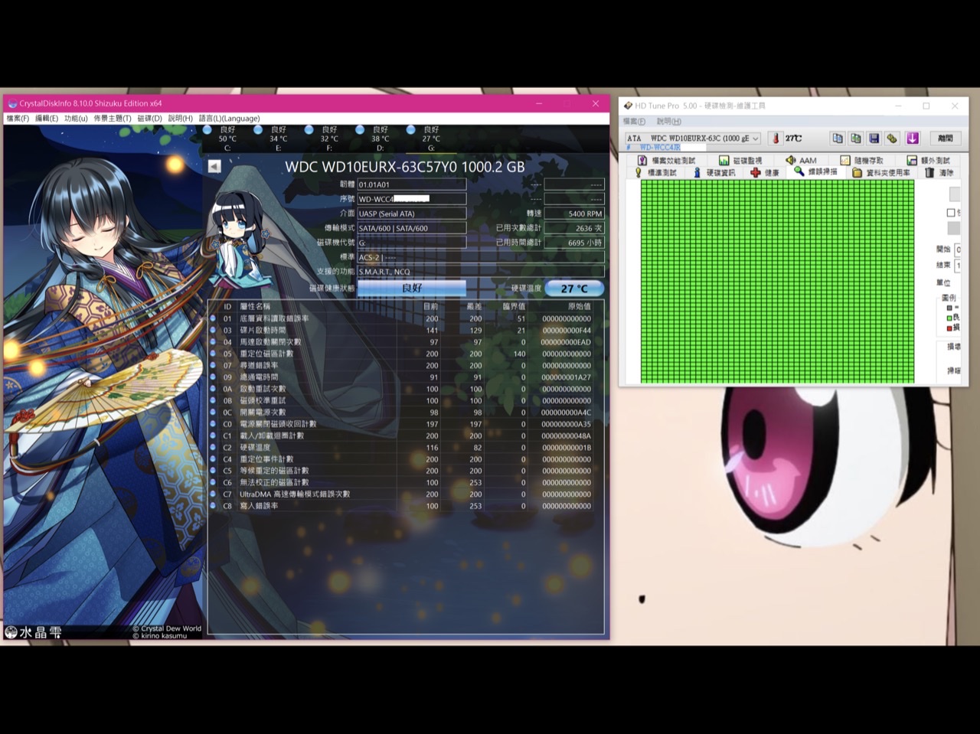Open 說明(H) menu in HD Tune

click(668, 122)
